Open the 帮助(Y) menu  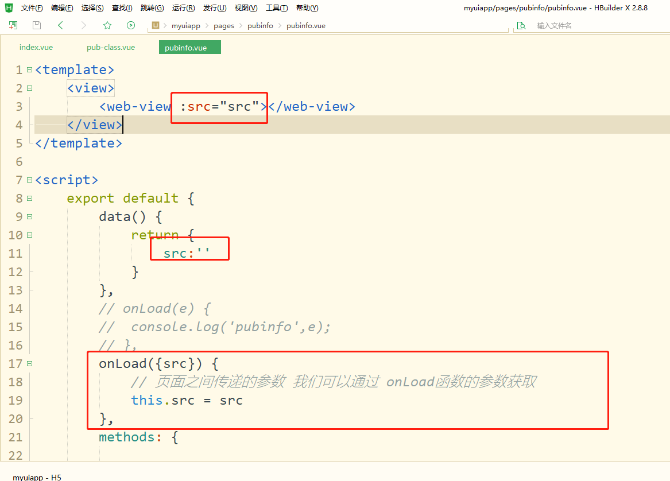coord(307,7)
